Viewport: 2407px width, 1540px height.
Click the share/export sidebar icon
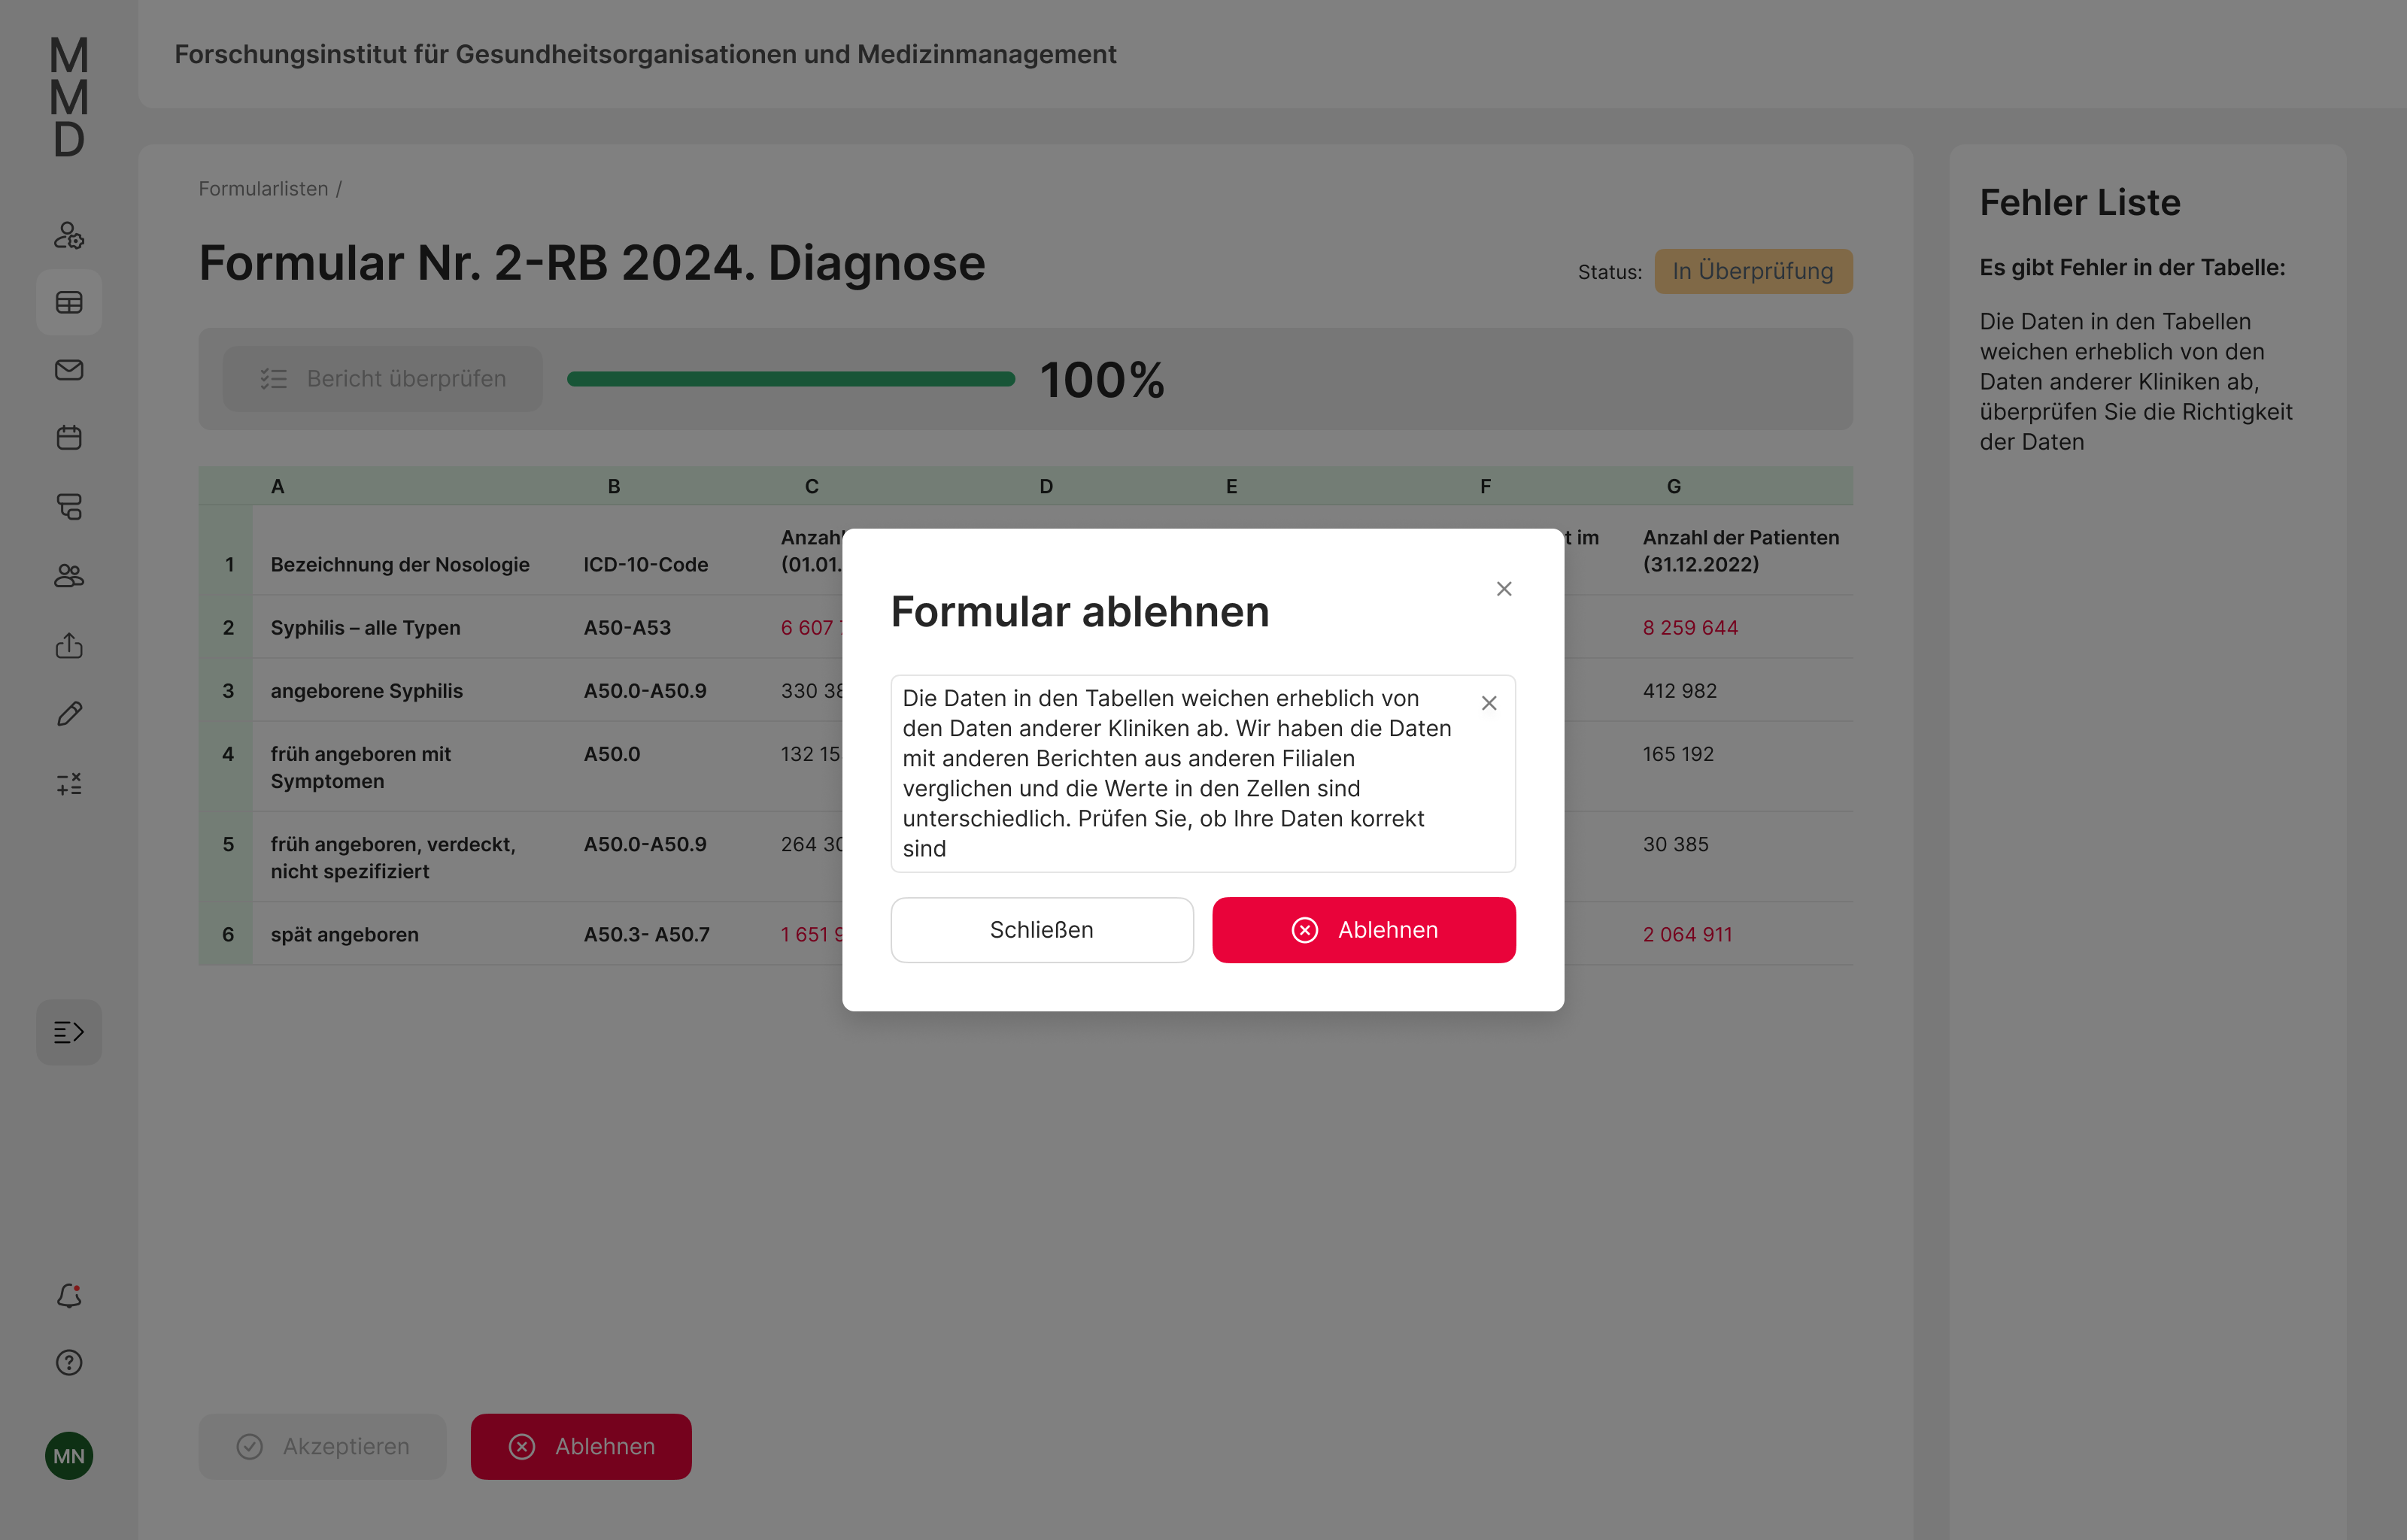(x=69, y=645)
